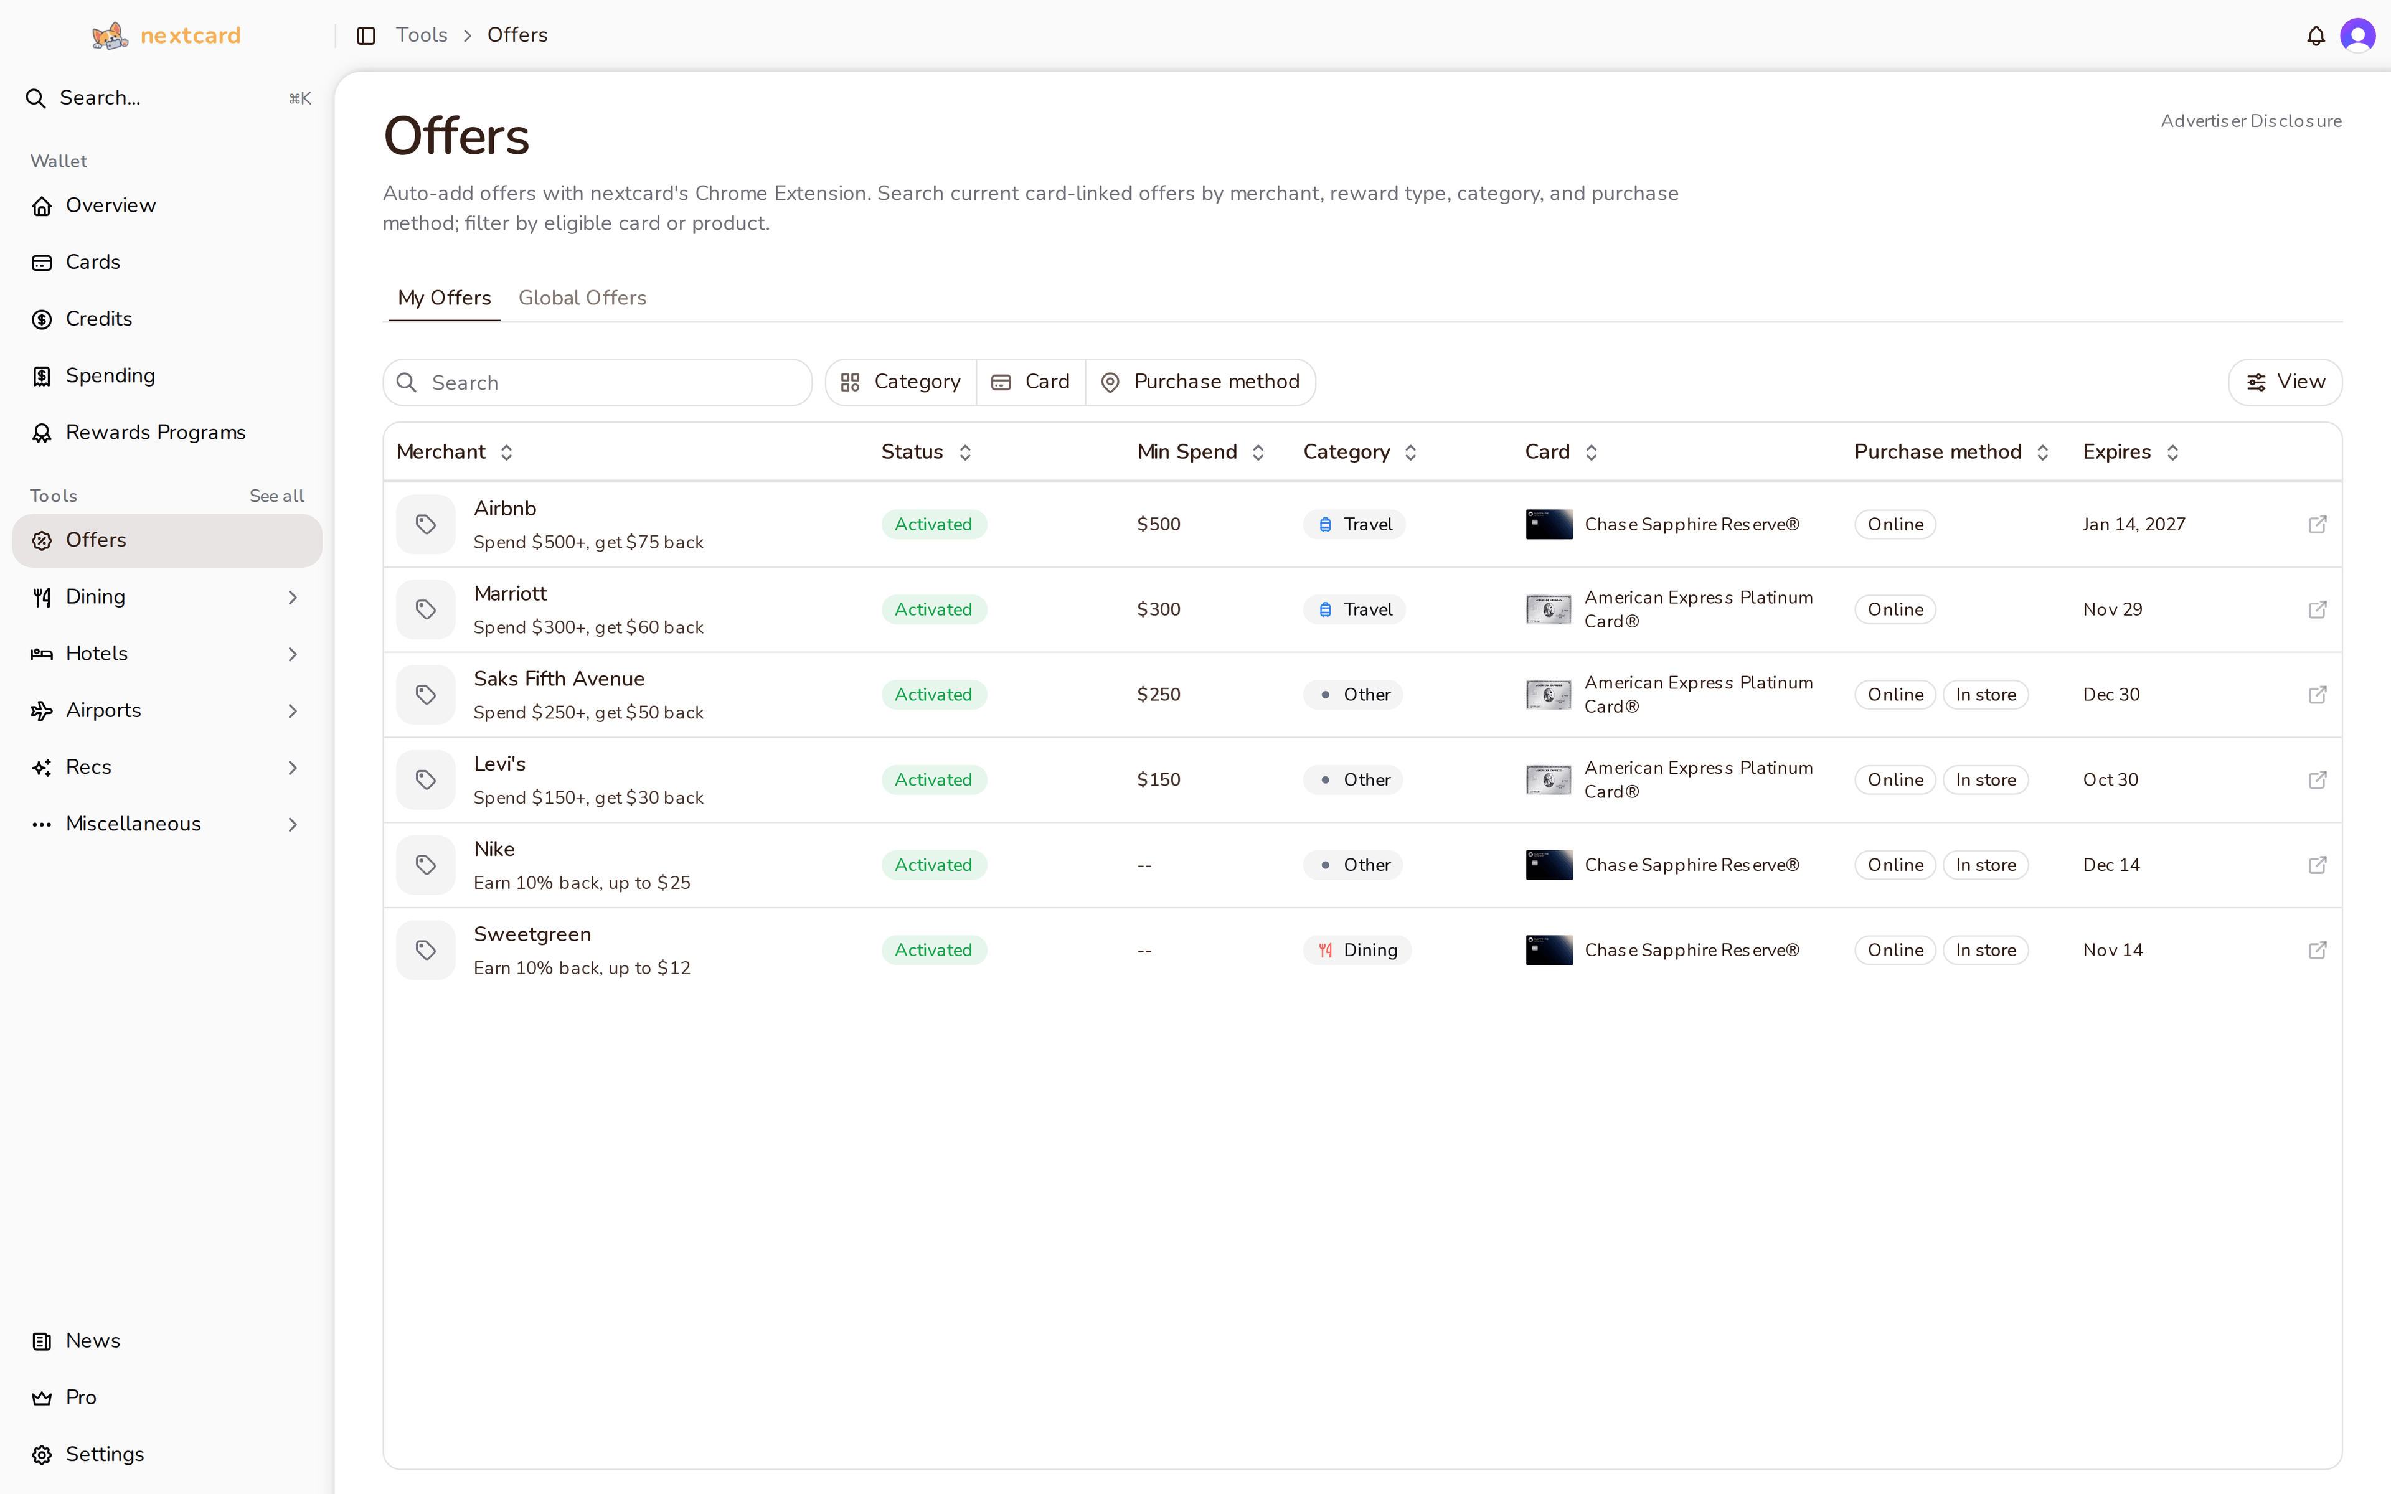This screenshot has height=1494, width=2391.
Task: Click the Nike merchant tag icon
Action: coord(426,865)
